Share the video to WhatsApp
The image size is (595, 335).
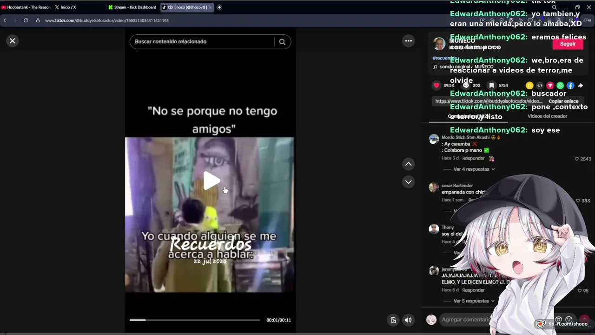(560, 86)
